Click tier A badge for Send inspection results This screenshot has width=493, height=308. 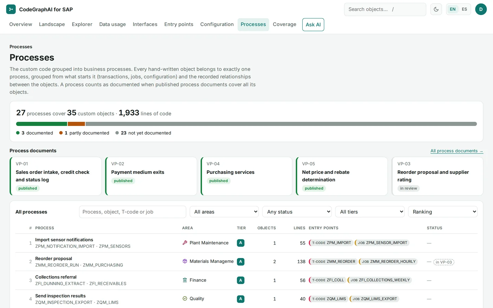coord(241,299)
